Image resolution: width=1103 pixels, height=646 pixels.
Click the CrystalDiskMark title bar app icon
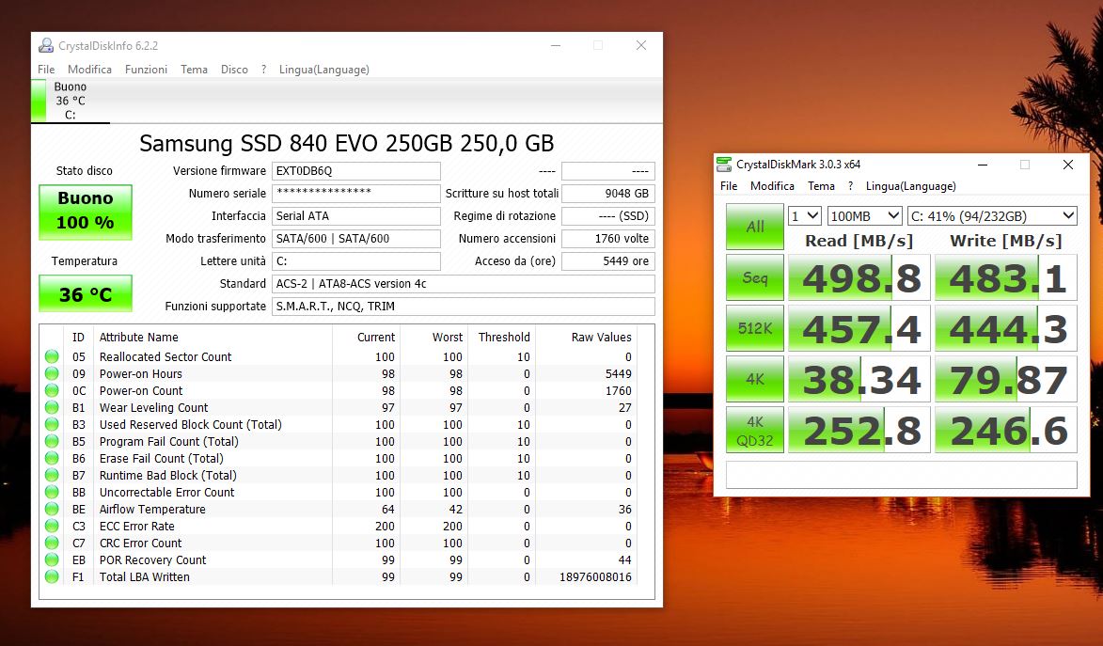point(724,165)
